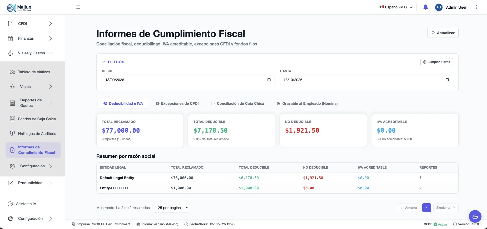Expand the Reportes de Gastos chevron
The height and width of the screenshot is (229, 487).
pyautogui.click(x=51, y=103)
